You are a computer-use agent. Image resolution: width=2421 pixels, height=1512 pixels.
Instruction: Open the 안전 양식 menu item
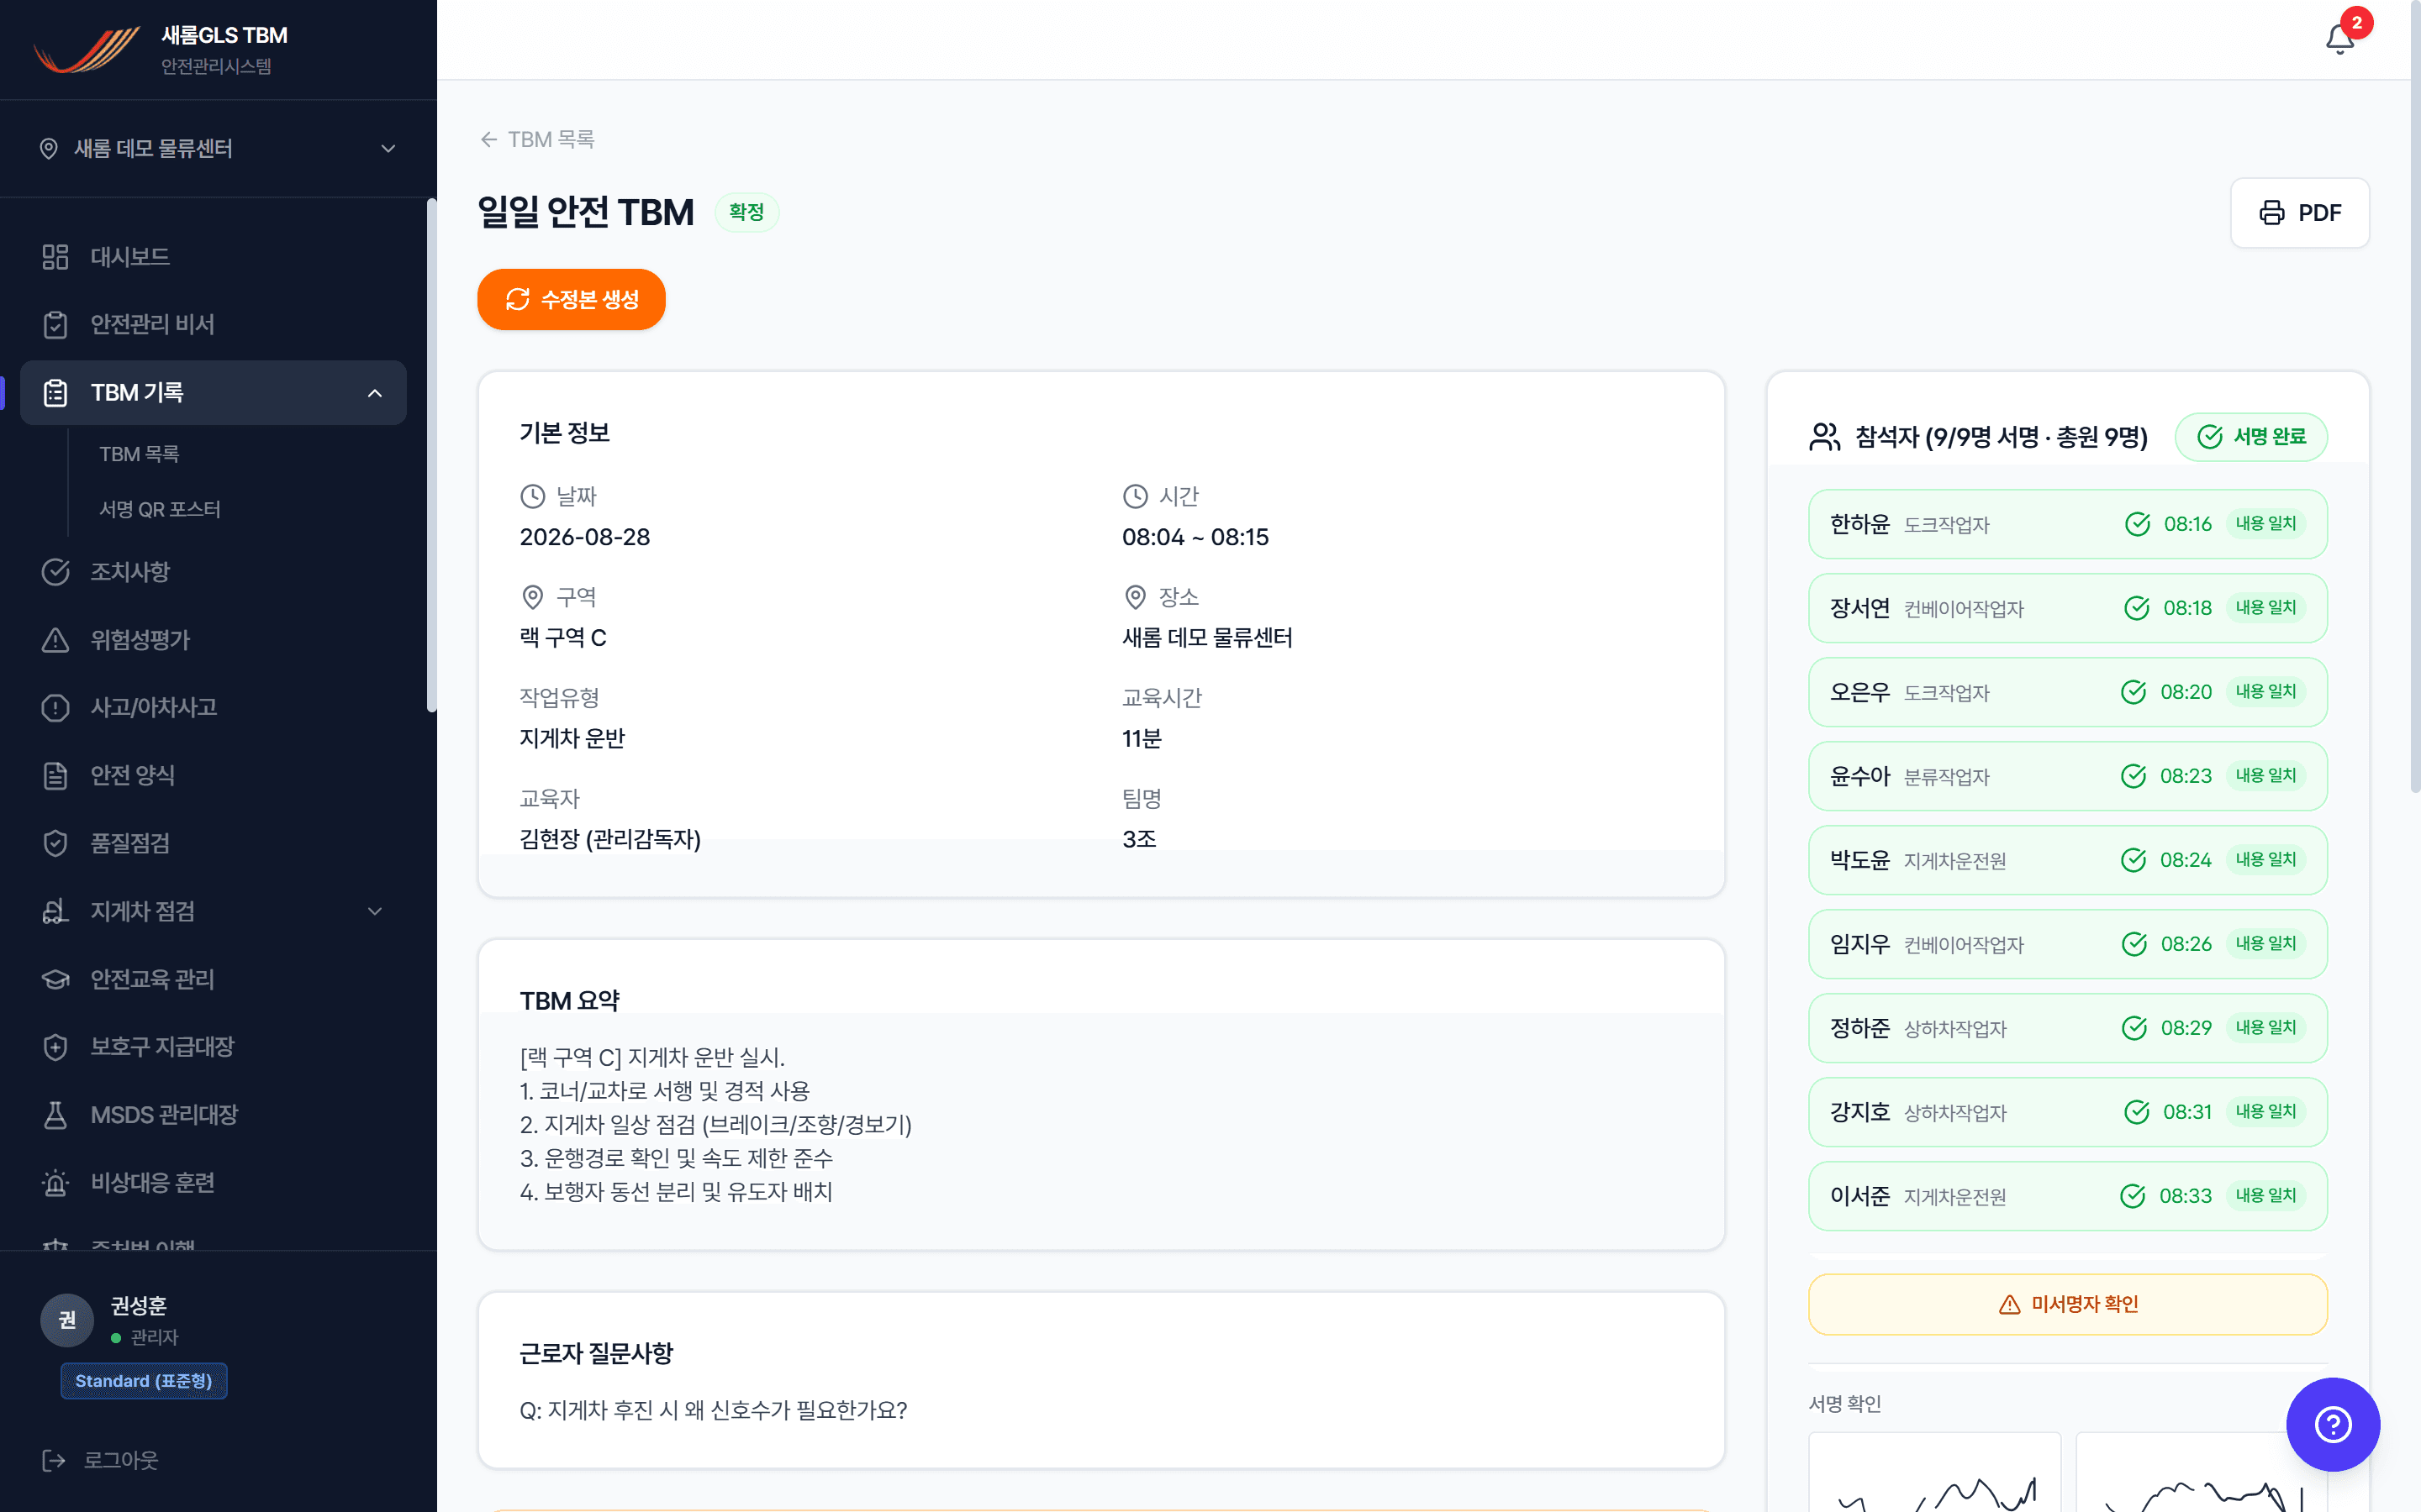pos(213,776)
